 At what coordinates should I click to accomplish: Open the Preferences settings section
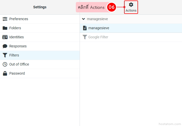[19, 19]
